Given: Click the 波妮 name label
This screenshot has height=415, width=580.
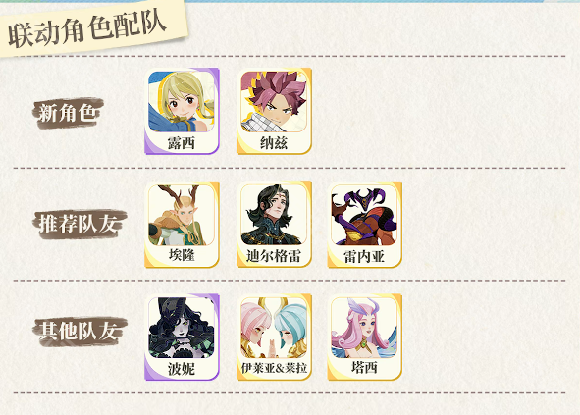Looking at the screenshot, I should (x=182, y=369).
